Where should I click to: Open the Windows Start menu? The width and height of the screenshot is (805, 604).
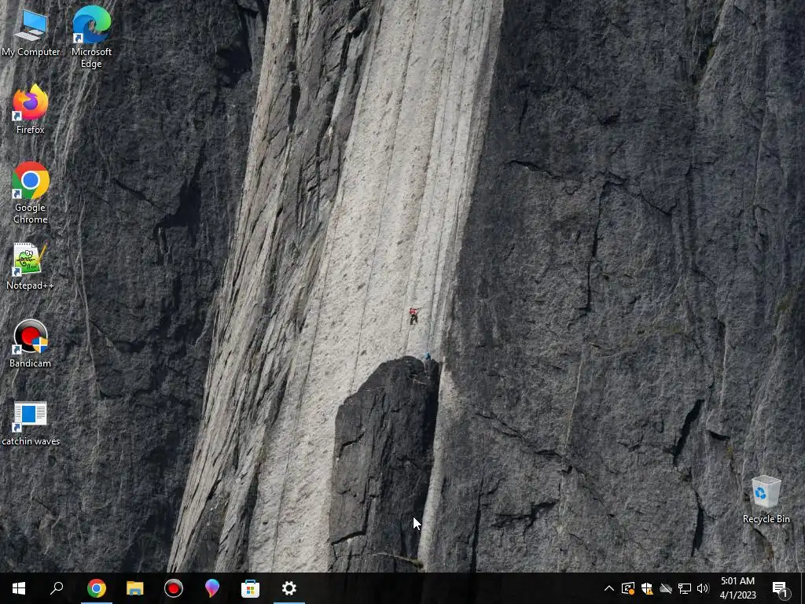tap(19, 588)
